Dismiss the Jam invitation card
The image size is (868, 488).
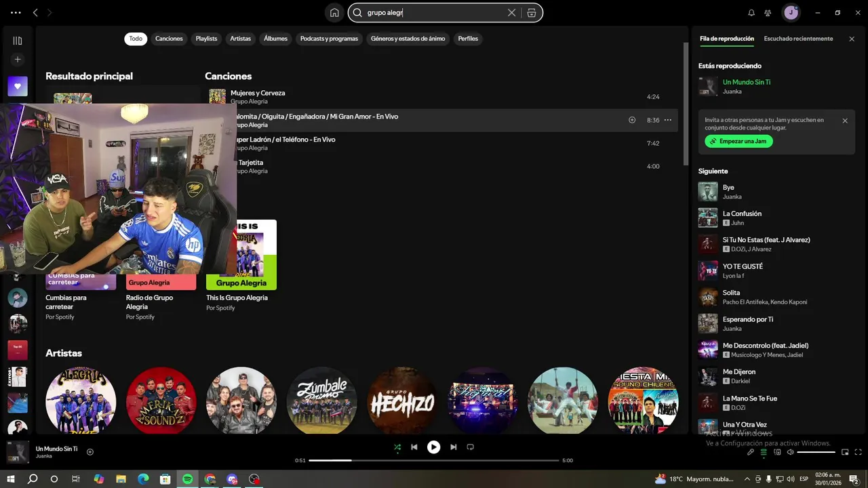pos(845,121)
